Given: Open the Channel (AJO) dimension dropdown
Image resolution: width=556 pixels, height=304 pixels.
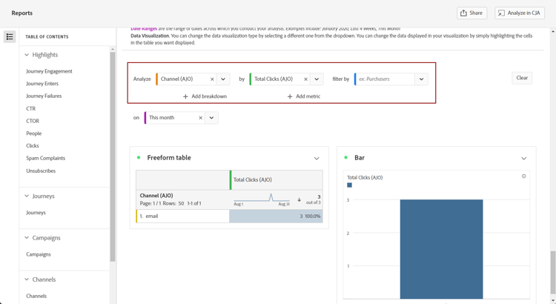Looking at the screenshot, I should [x=223, y=79].
